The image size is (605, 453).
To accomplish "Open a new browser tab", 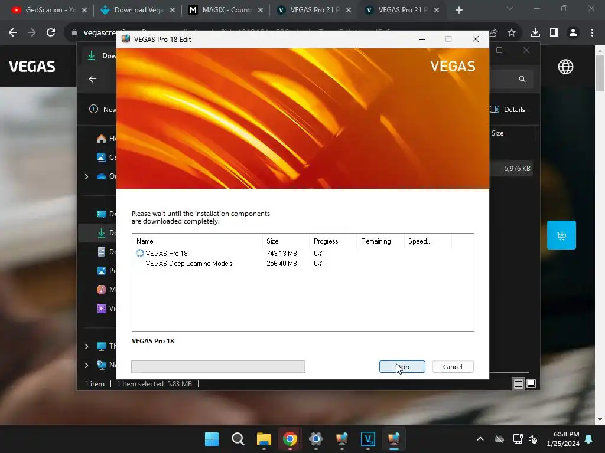I will point(458,10).
